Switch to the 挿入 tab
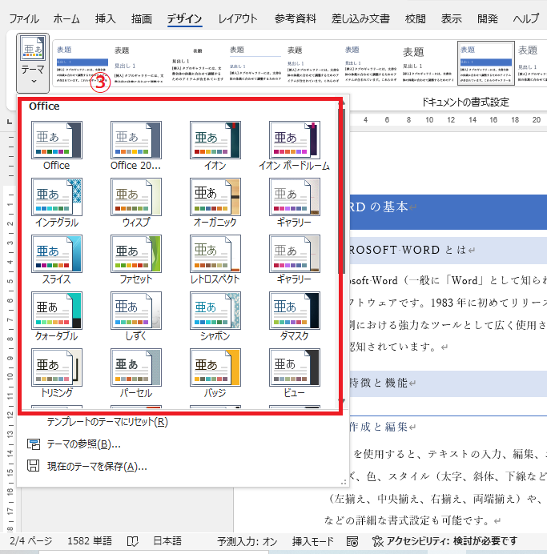Image resolution: width=547 pixels, height=554 pixels. point(105,18)
